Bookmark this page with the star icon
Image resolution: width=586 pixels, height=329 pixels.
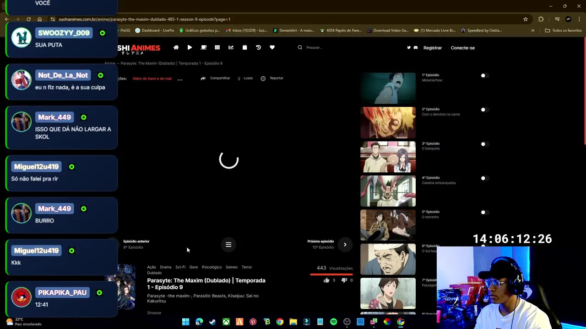(526, 19)
